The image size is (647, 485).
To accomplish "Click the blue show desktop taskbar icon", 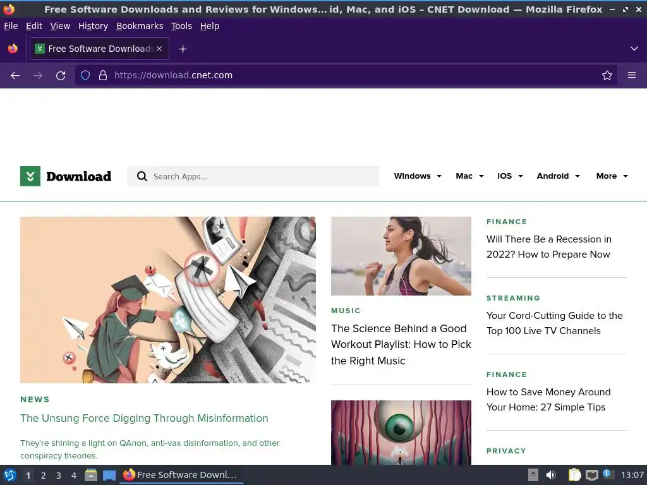I will [x=109, y=475].
